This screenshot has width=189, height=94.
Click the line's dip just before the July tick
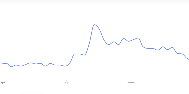pyautogui.click(x=65, y=66)
